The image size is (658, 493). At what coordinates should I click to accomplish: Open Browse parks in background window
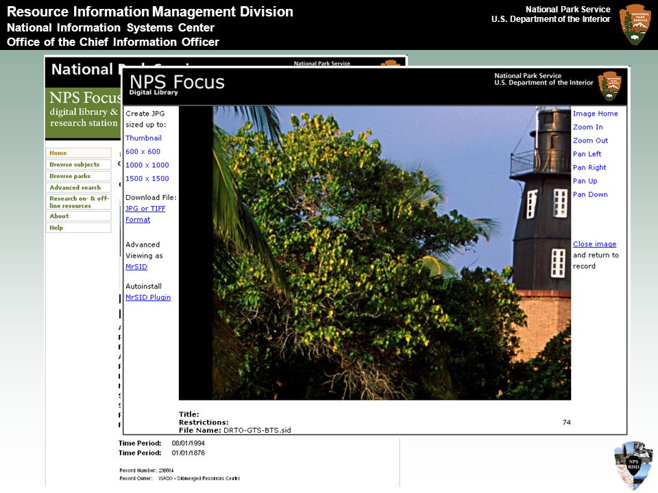click(78, 176)
